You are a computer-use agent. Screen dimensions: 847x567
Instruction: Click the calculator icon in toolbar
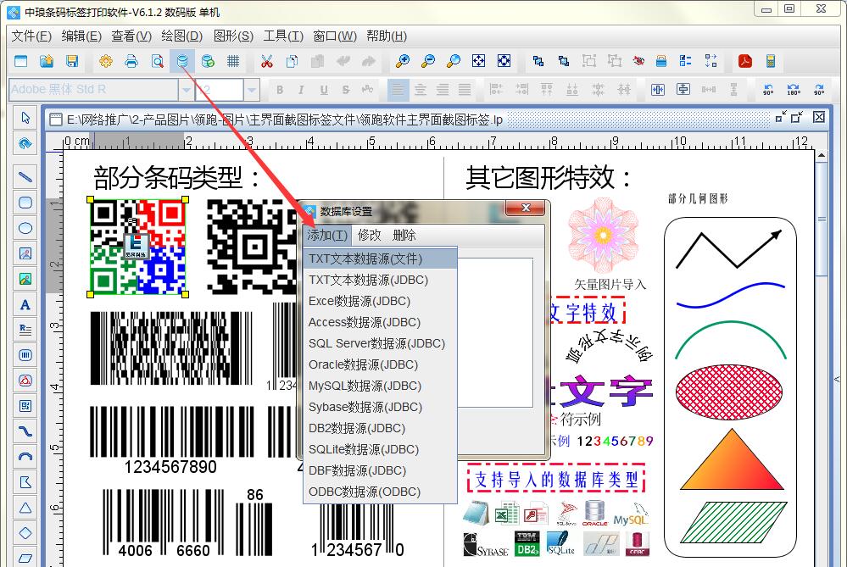pyautogui.click(x=771, y=61)
